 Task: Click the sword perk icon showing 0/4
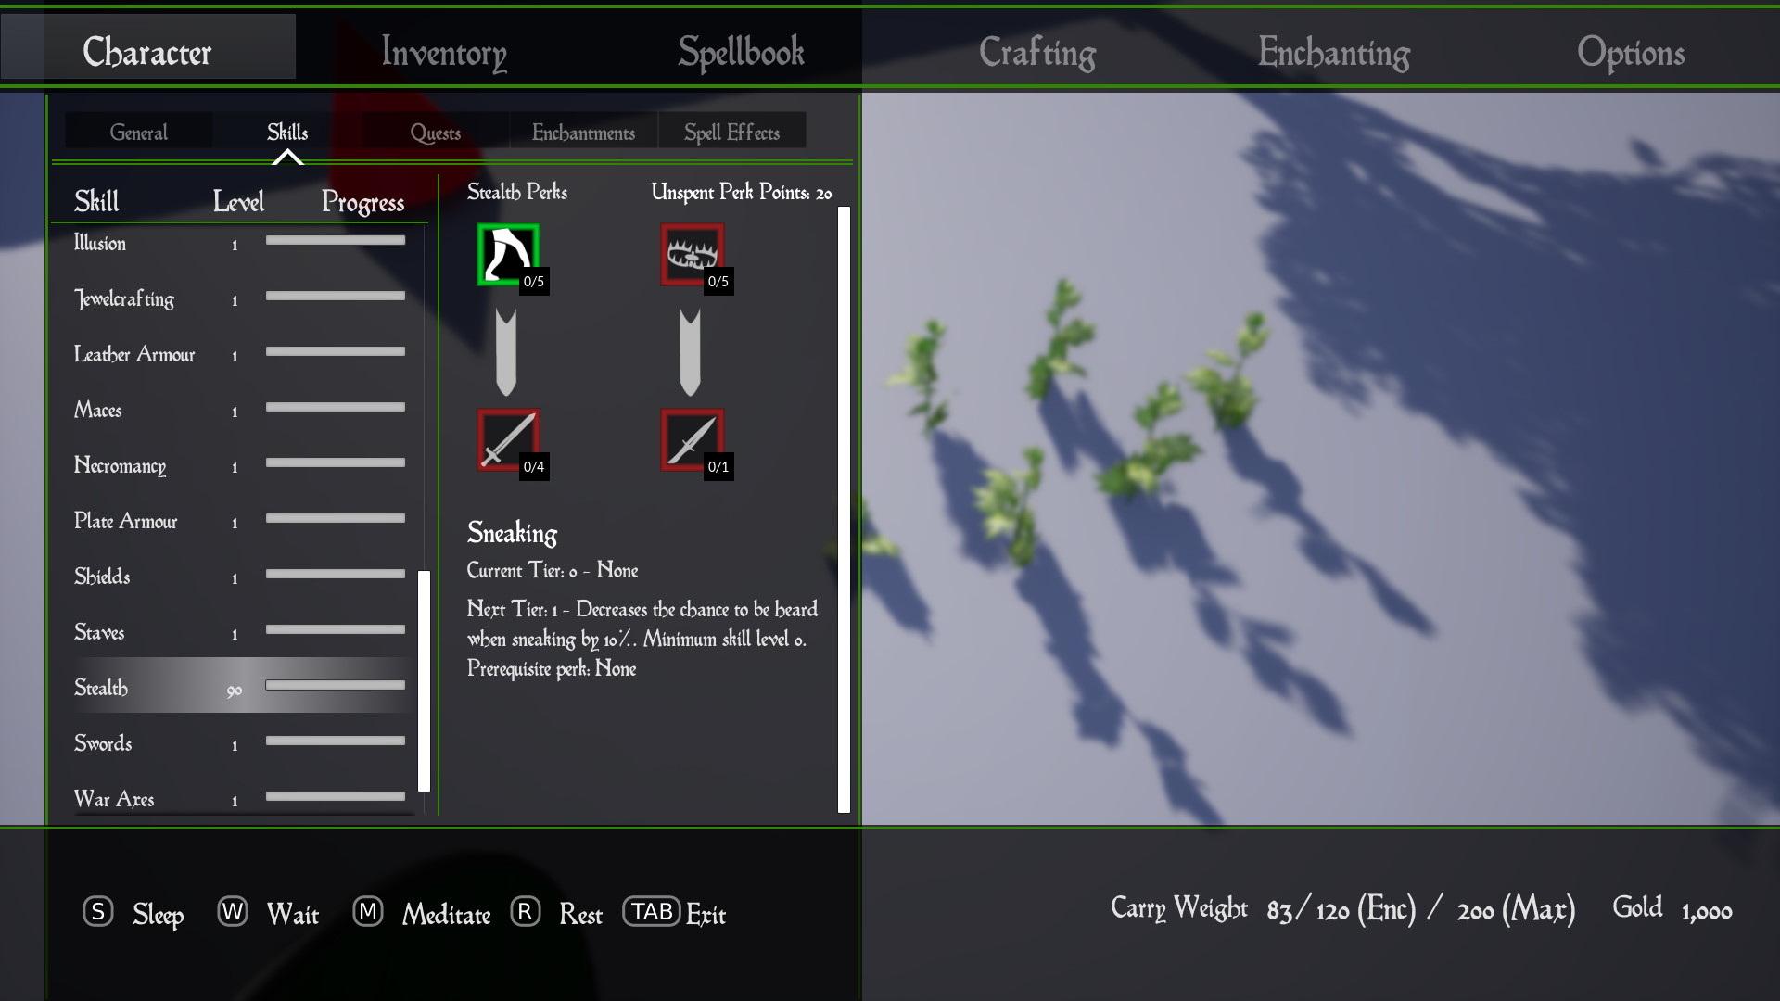click(507, 440)
